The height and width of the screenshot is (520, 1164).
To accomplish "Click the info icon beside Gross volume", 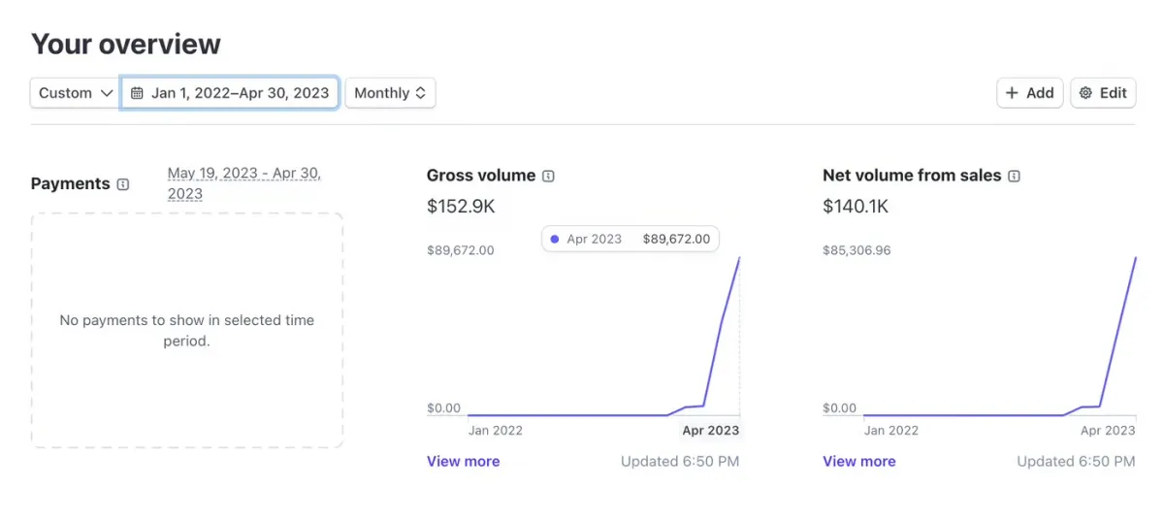I will [548, 176].
